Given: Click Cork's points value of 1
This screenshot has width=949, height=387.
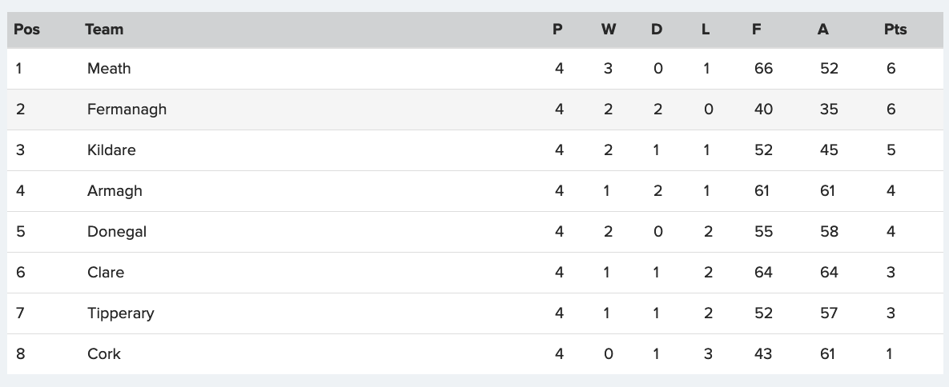Looking at the screenshot, I should [889, 353].
